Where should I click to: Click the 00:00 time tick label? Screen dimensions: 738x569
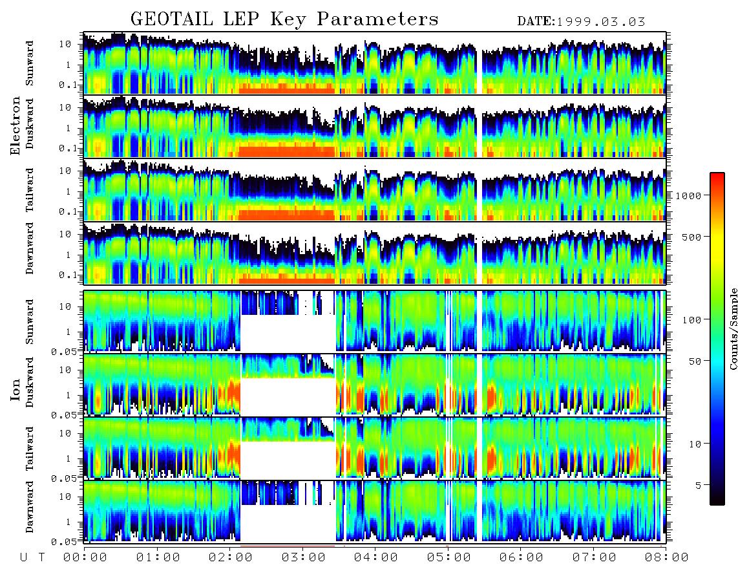pos(85,557)
